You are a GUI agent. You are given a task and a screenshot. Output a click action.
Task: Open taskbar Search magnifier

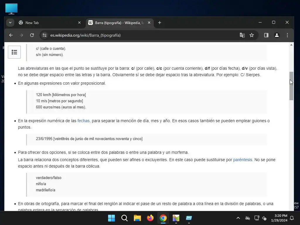pos(124,218)
